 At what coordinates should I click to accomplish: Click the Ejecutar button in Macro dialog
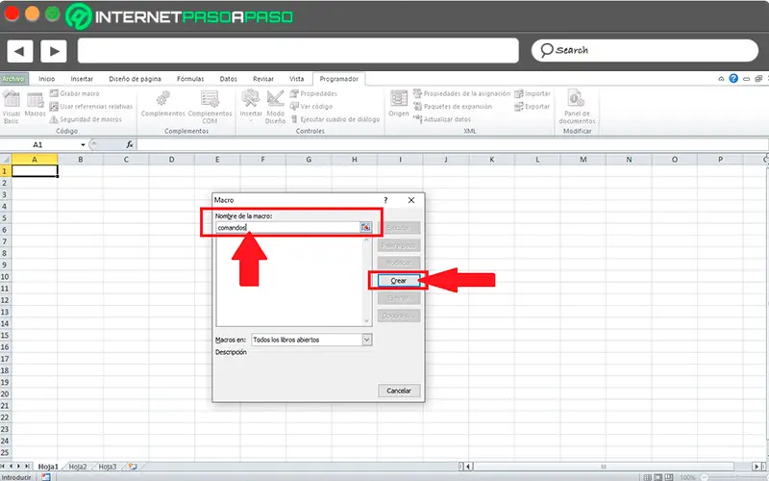399,228
